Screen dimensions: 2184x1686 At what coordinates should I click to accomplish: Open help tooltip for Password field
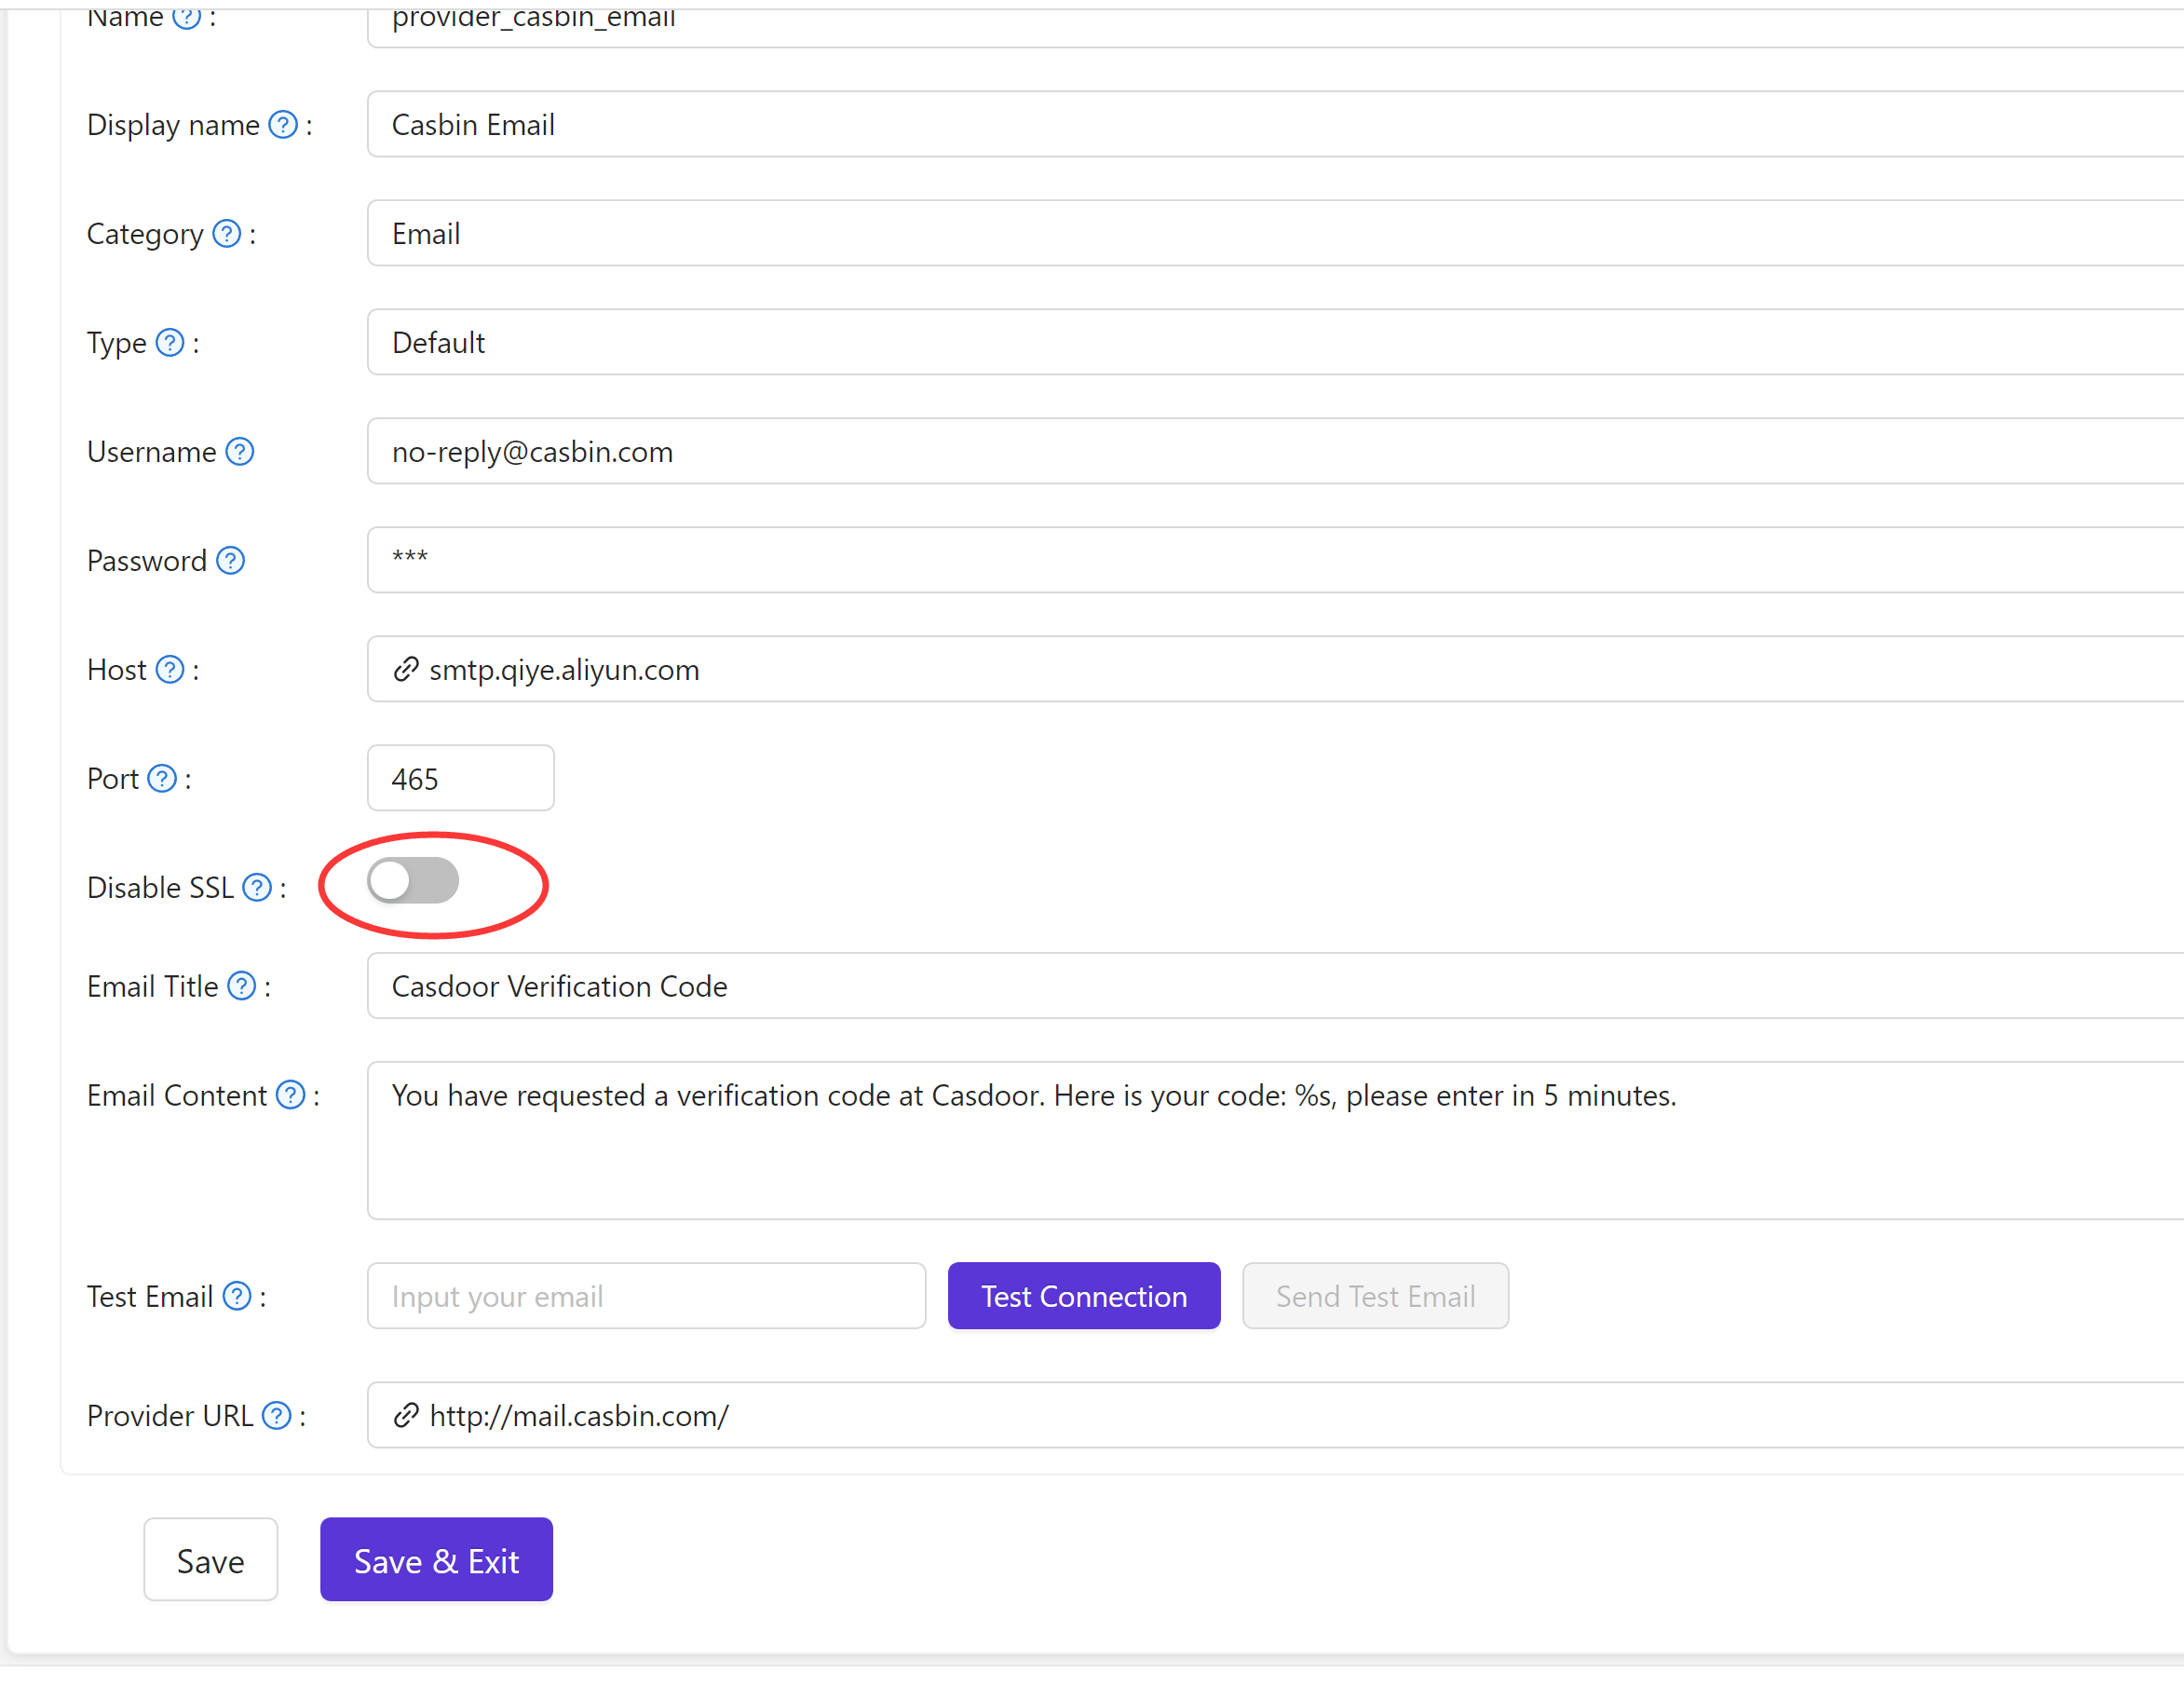(231, 560)
